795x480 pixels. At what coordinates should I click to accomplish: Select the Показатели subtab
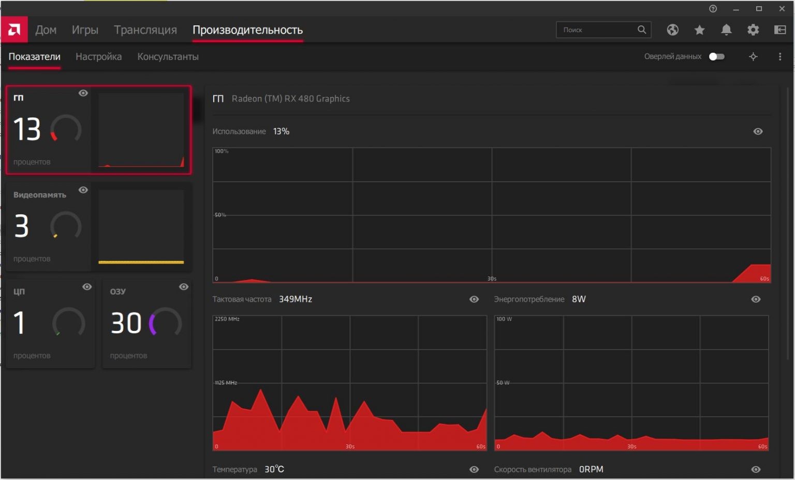[x=34, y=56]
